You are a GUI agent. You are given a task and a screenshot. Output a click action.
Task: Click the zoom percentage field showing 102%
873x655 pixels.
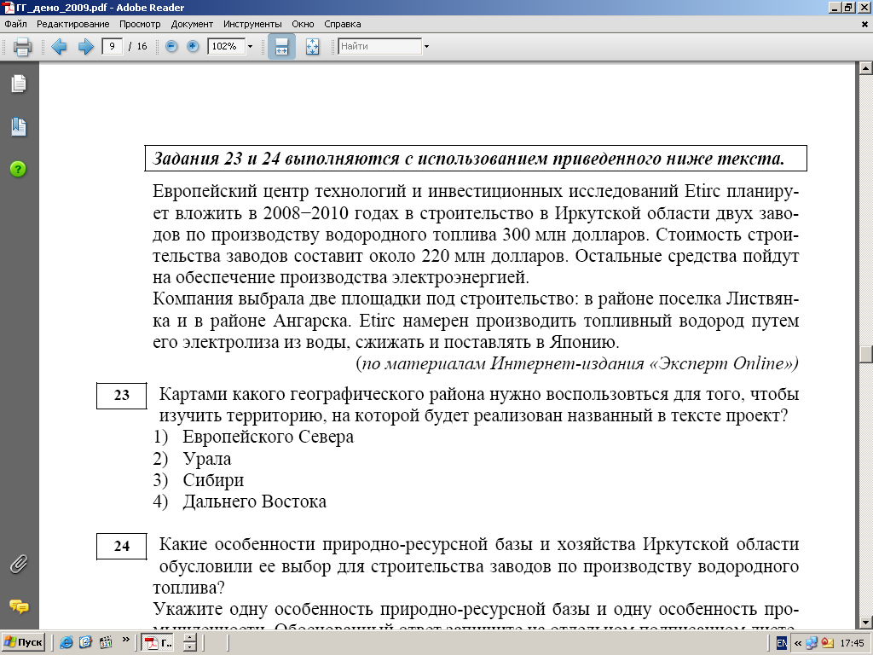(x=226, y=46)
